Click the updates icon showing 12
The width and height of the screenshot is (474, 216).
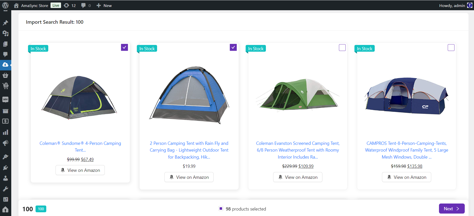coord(70,5)
